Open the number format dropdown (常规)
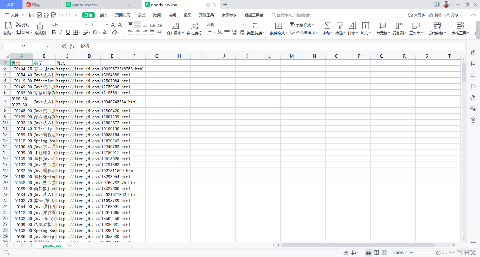480x257 pixels. (243, 25)
